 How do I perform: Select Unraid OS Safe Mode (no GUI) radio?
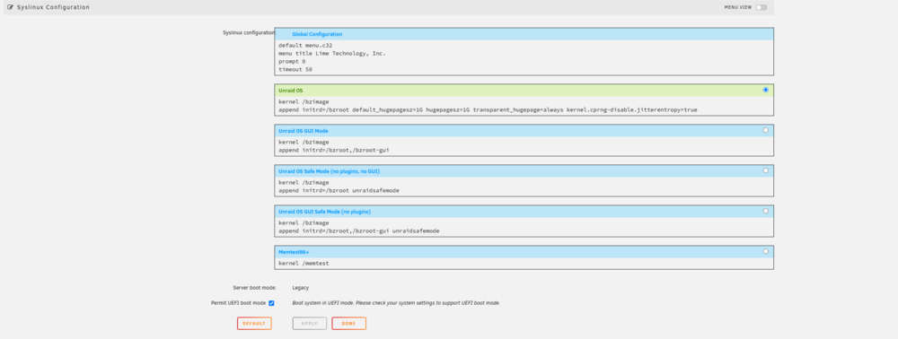(x=766, y=170)
